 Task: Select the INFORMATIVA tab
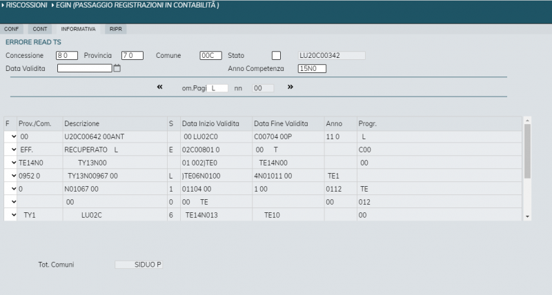tap(78, 29)
